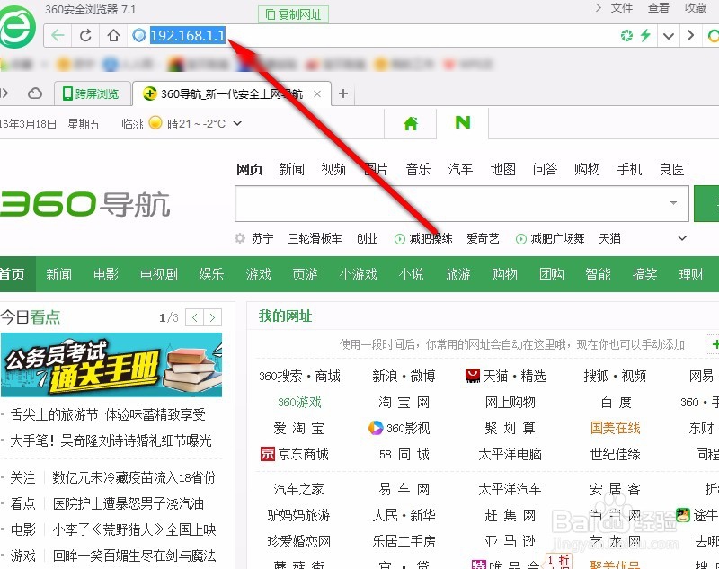
Task: Open the 文件 menu
Action: pos(622,8)
